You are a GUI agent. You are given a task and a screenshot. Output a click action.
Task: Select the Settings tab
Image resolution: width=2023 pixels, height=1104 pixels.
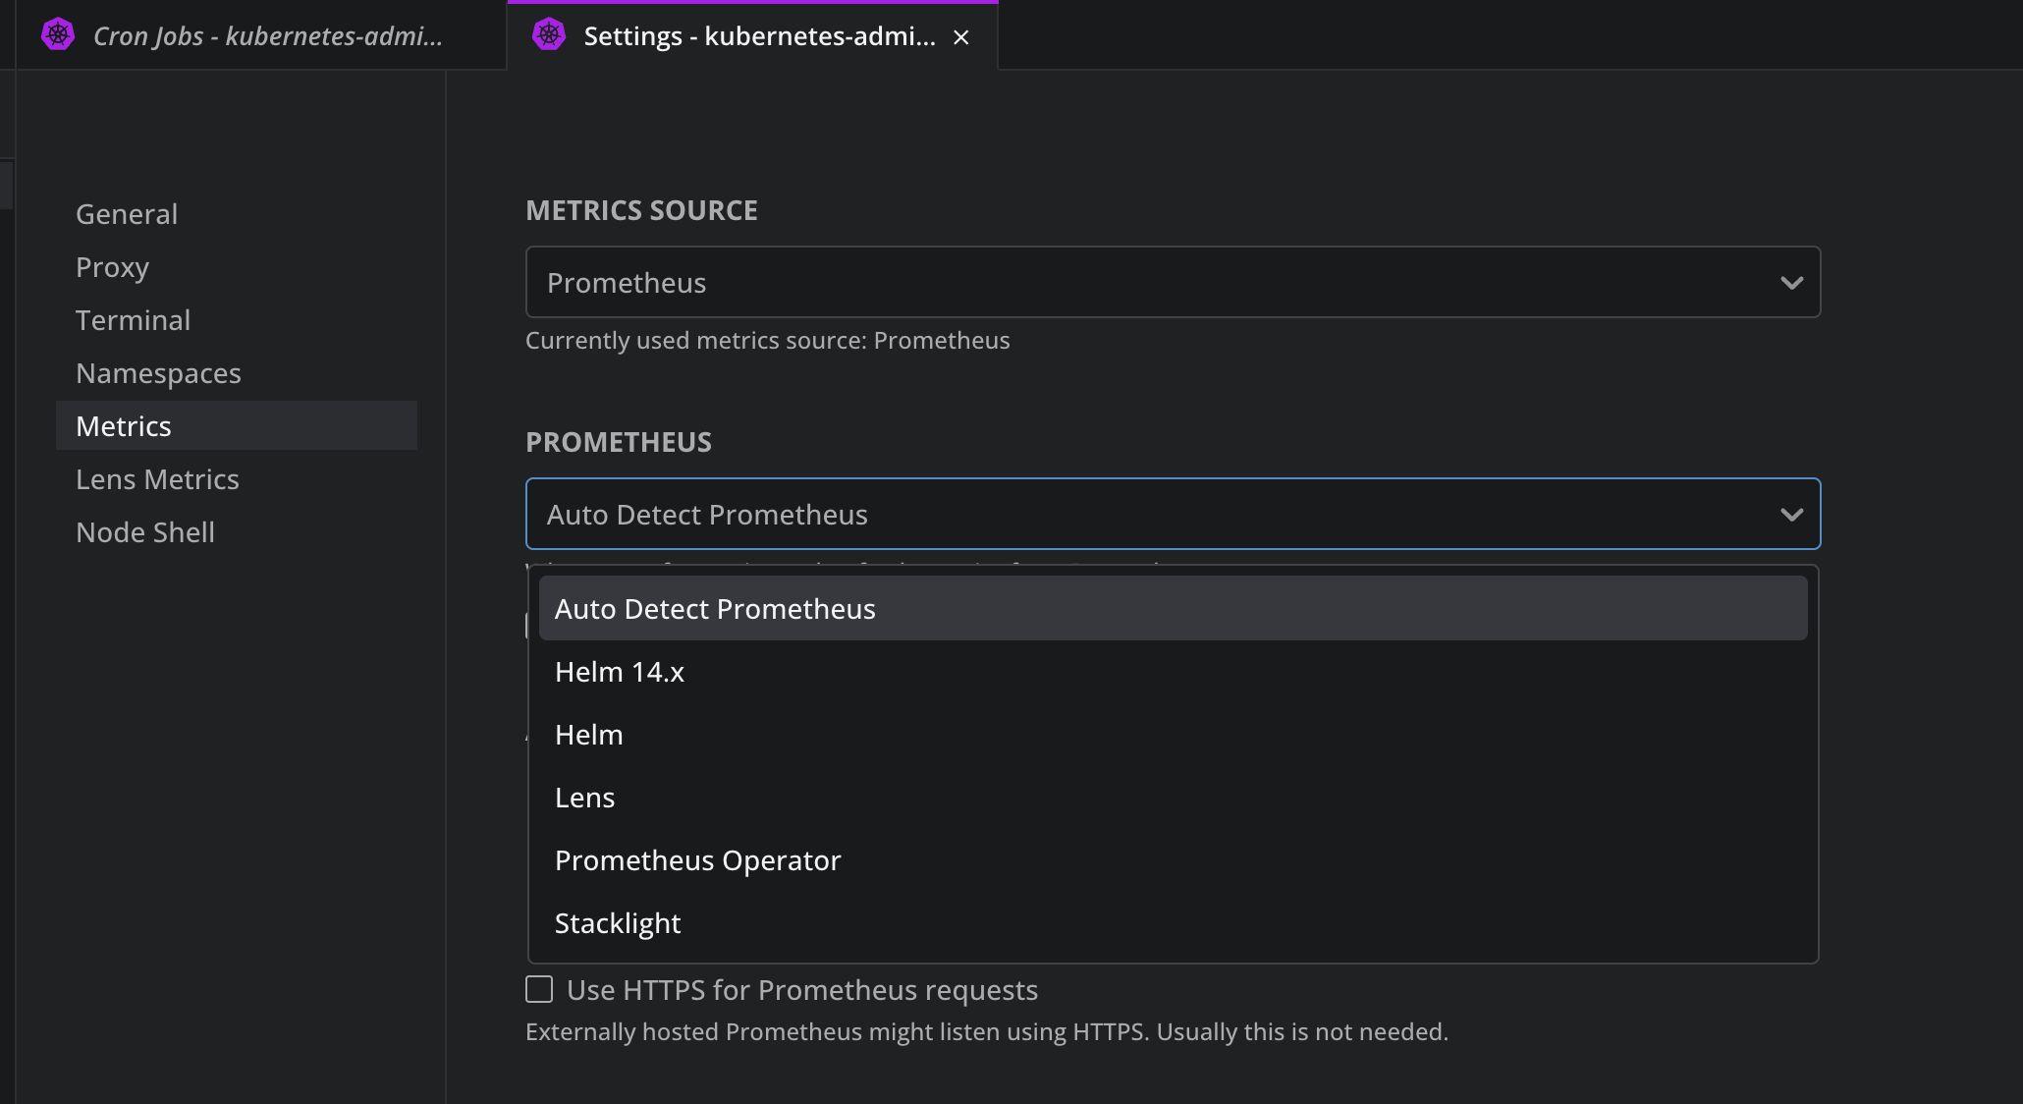[x=752, y=35]
